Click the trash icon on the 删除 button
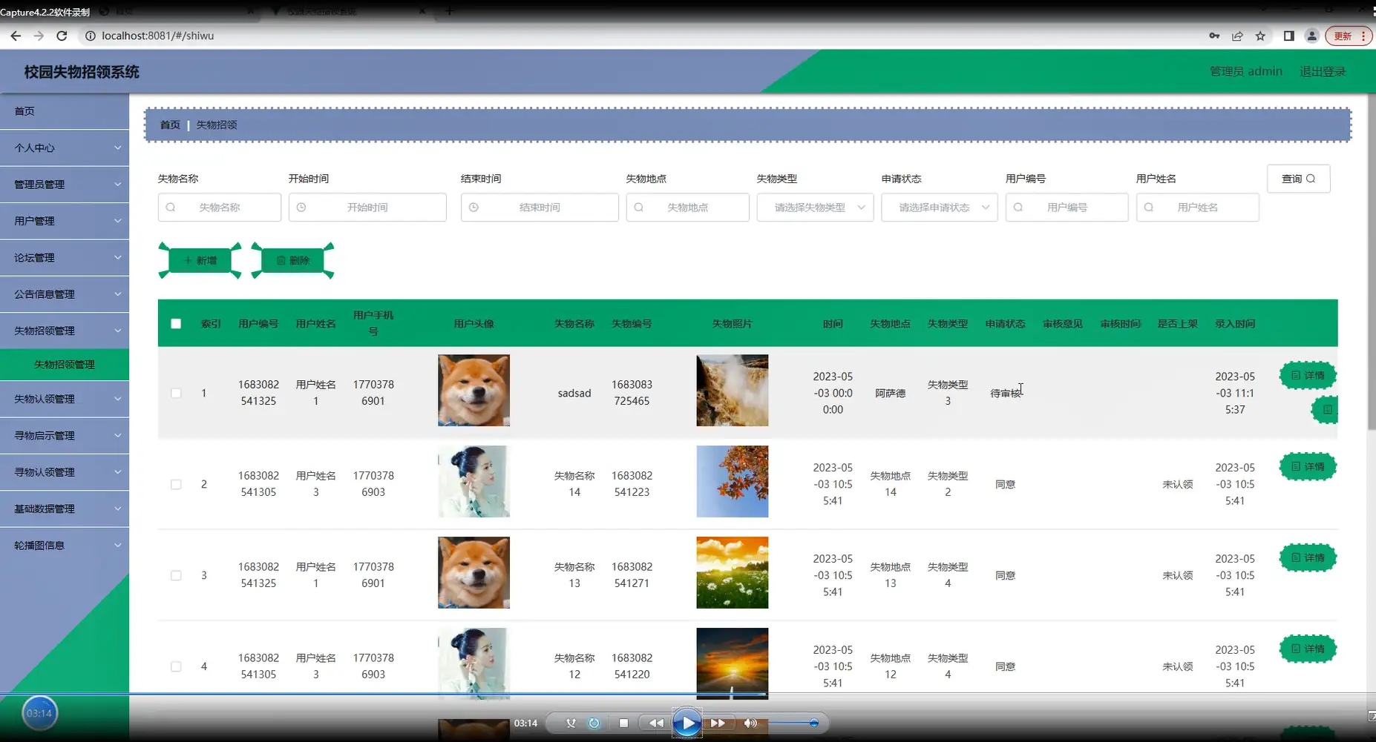 coord(281,260)
